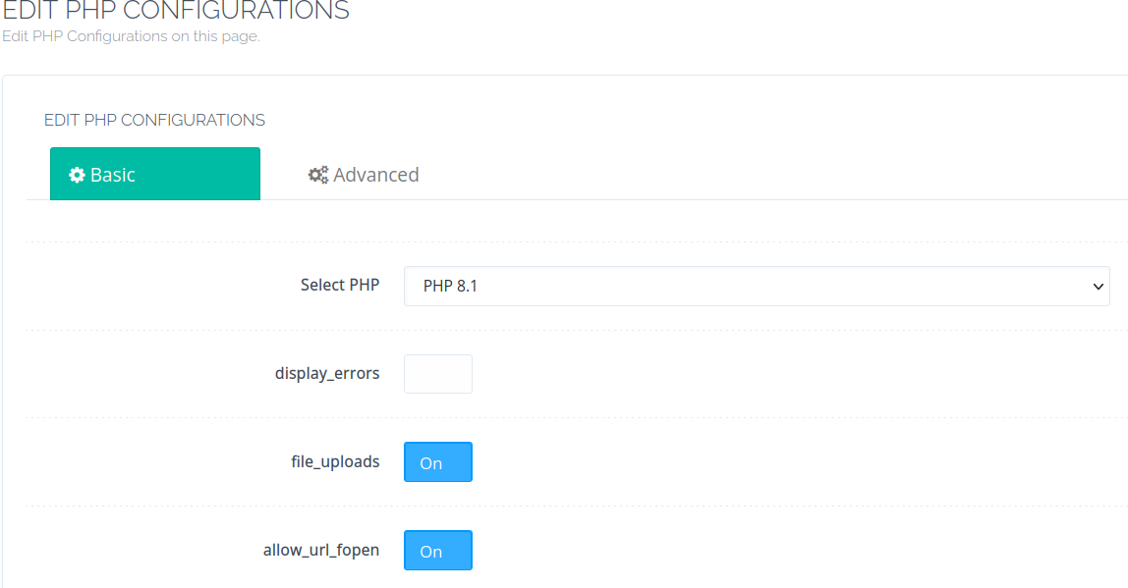1128x588 pixels.
Task: Click the file_uploads setting label
Action: click(x=335, y=461)
